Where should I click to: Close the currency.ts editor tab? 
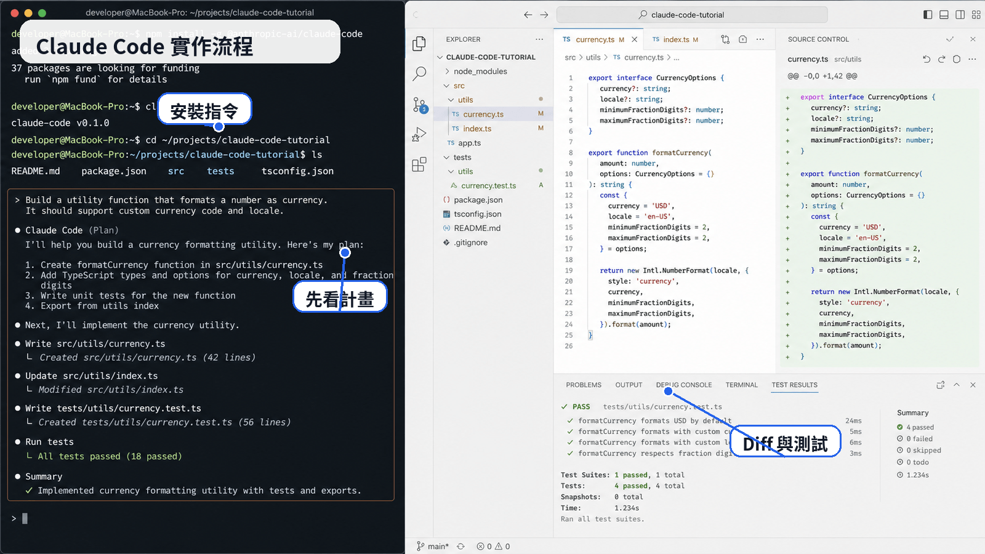(634, 39)
